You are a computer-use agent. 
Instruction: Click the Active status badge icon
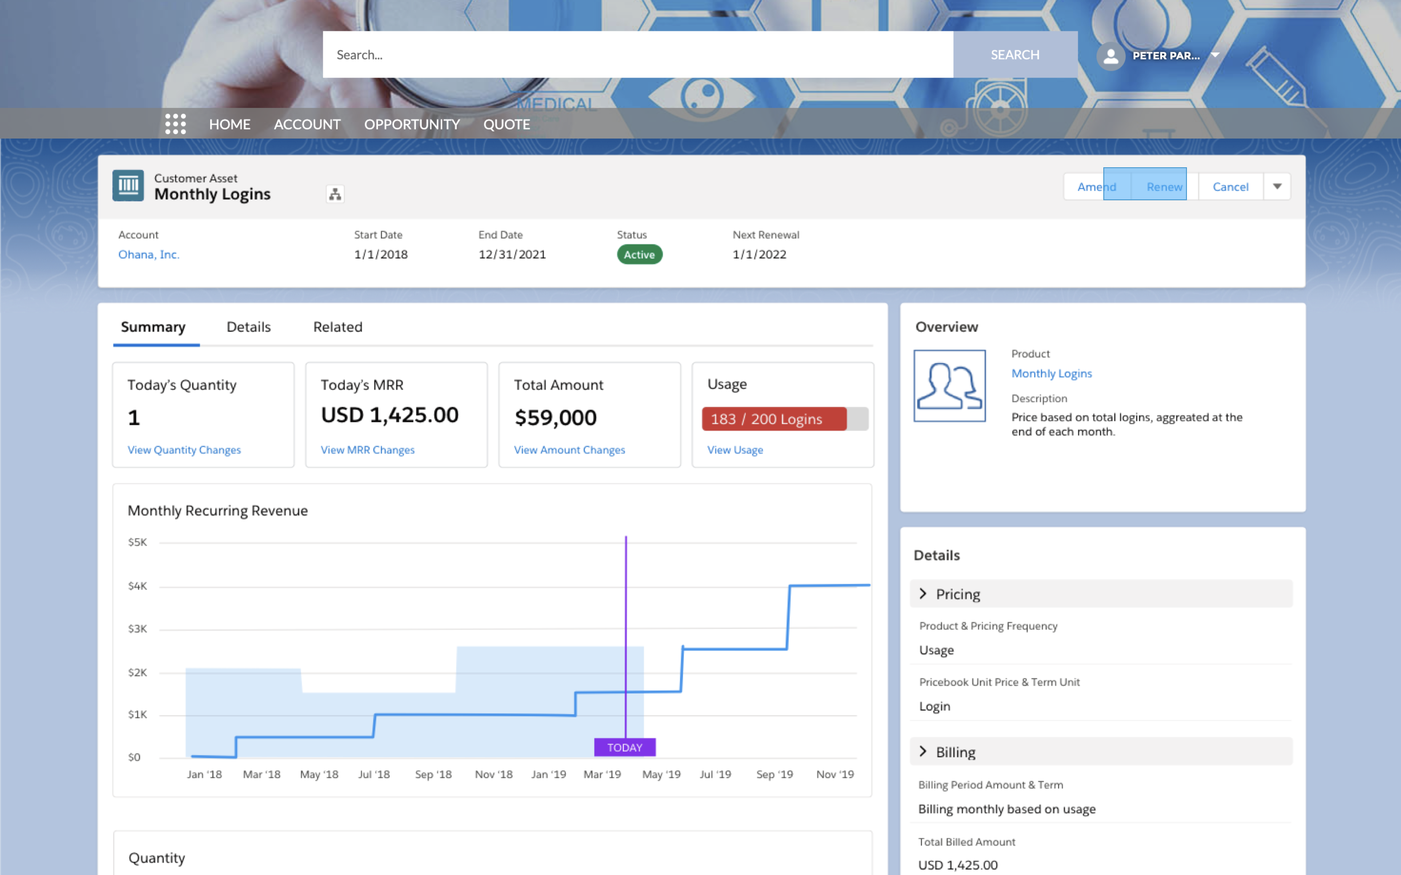tap(637, 253)
